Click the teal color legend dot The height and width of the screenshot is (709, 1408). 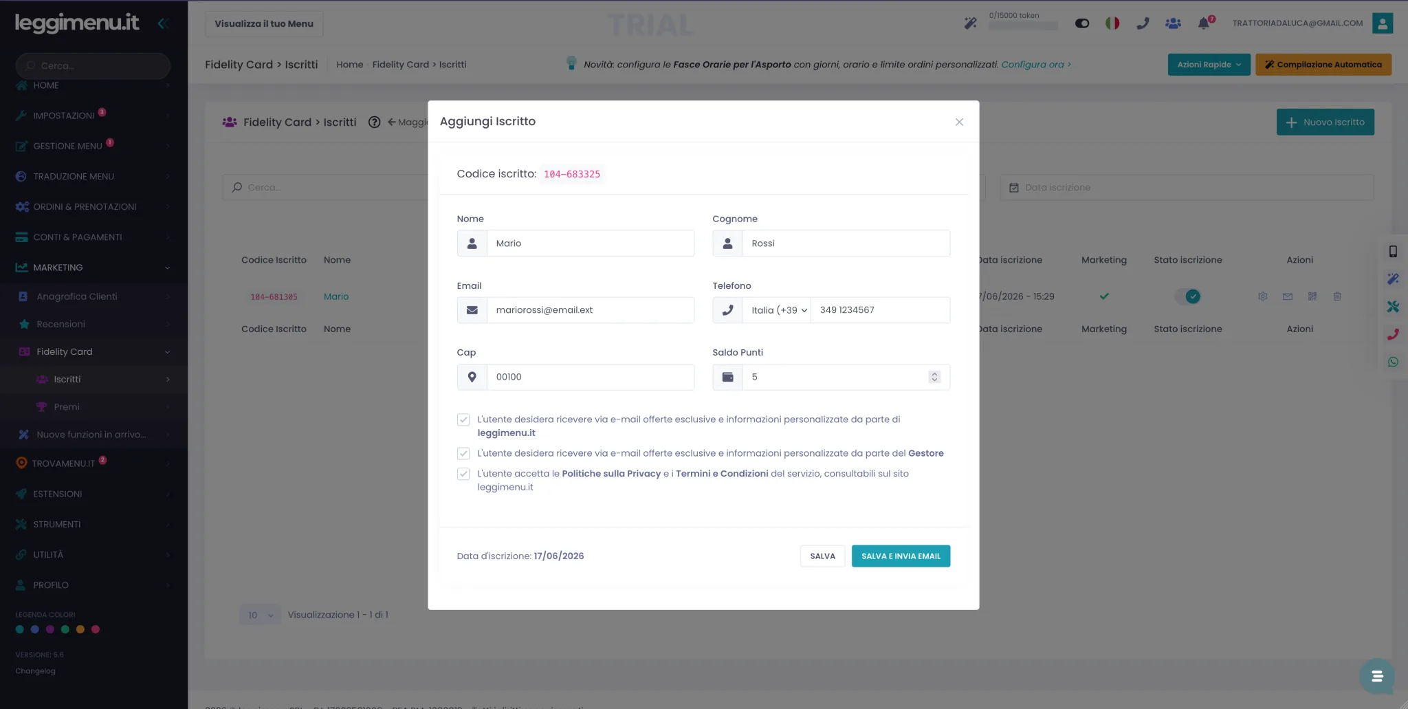(x=20, y=629)
